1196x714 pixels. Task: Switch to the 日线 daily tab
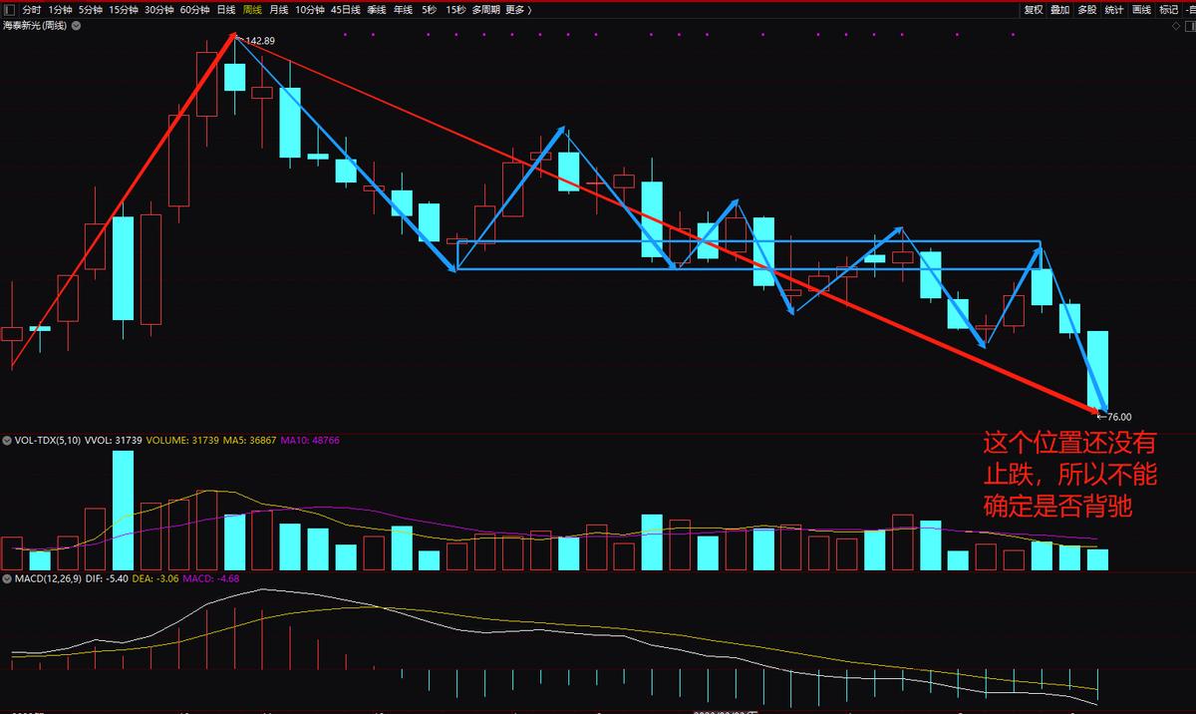(x=226, y=10)
